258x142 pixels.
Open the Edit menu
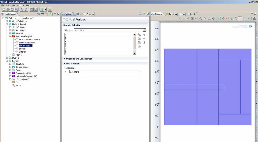tap(8, 5)
